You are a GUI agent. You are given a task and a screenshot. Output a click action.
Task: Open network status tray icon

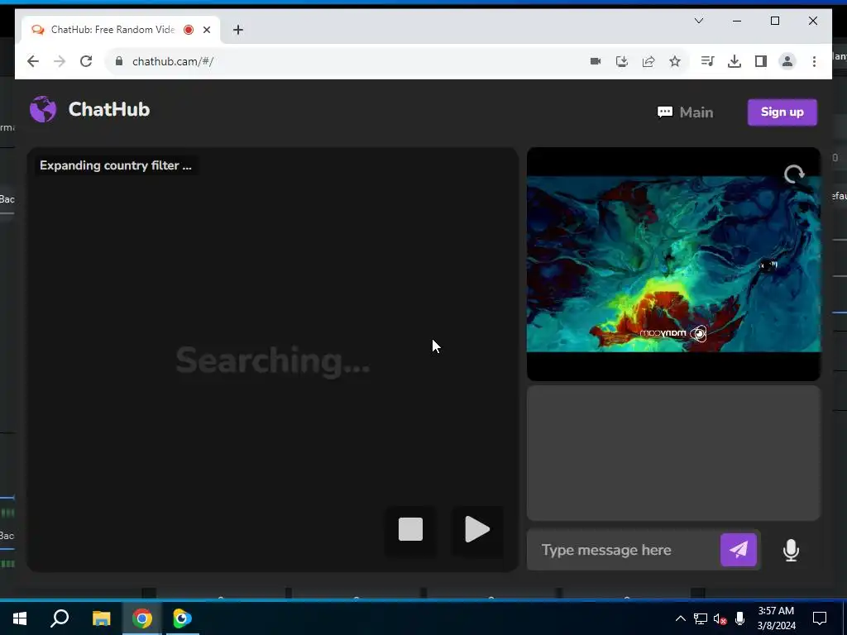click(x=701, y=618)
